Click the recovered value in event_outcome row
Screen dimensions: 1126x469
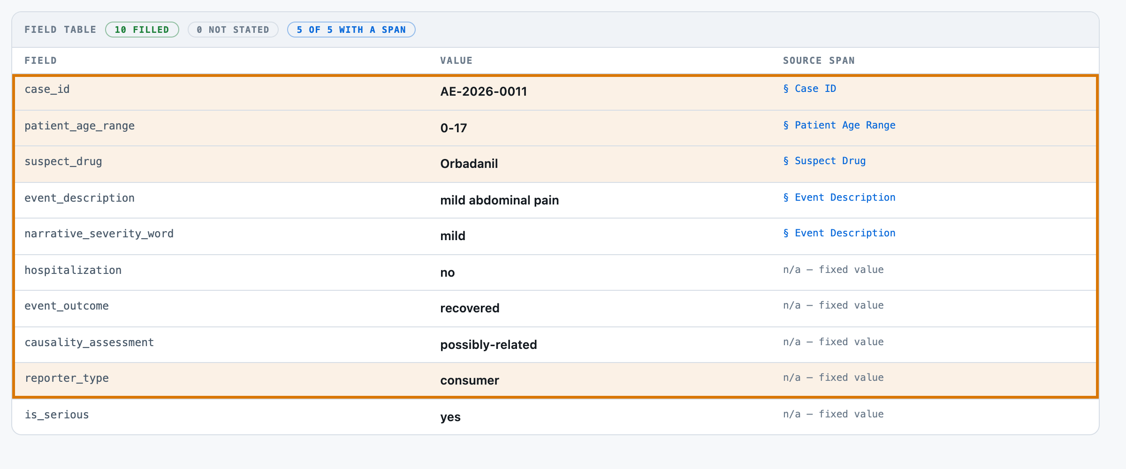(x=470, y=308)
